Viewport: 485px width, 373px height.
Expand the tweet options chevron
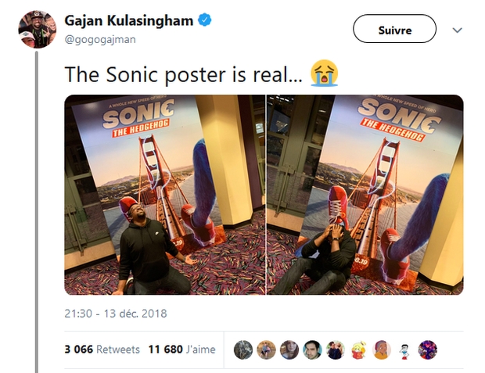458,30
